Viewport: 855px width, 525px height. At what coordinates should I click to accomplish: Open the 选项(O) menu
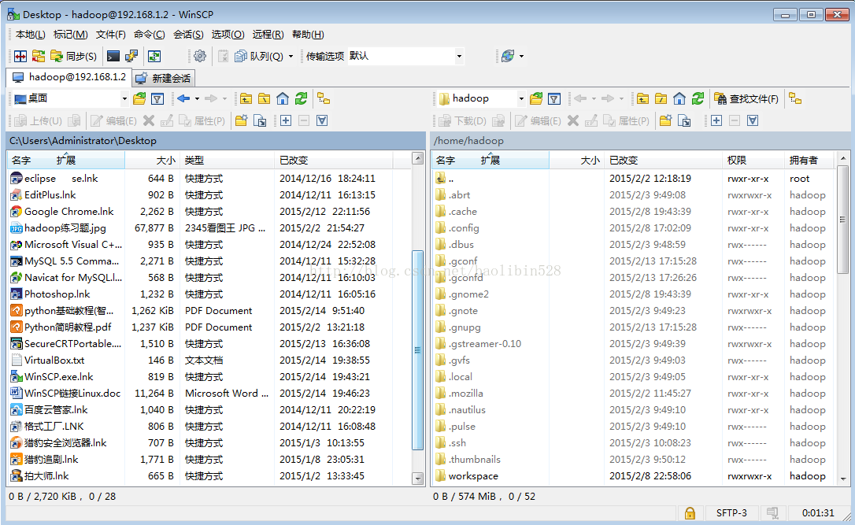click(x=228, y=35)
